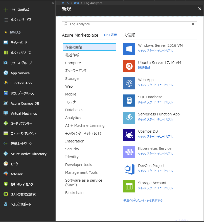204x222 pixels.
Task: Click the Web App tile icon
Action: click(x=129, y=83)
